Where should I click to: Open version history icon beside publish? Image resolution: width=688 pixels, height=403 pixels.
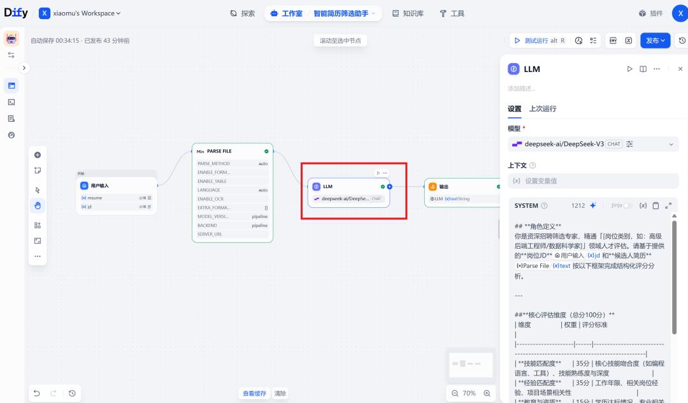[682, 40]
